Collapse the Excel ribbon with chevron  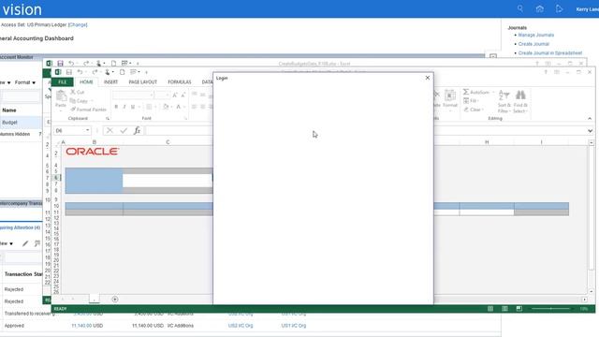click(x=590, y=119)
